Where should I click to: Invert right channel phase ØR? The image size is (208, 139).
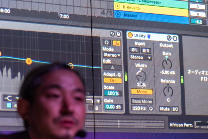click(146, 51)
